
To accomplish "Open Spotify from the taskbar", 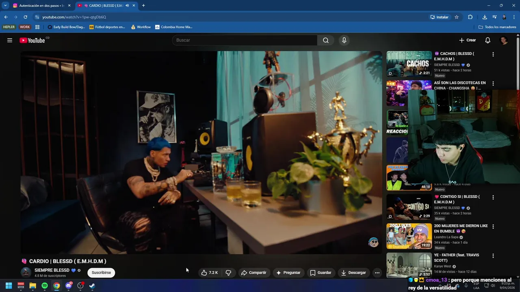I will tap(45, 286).
